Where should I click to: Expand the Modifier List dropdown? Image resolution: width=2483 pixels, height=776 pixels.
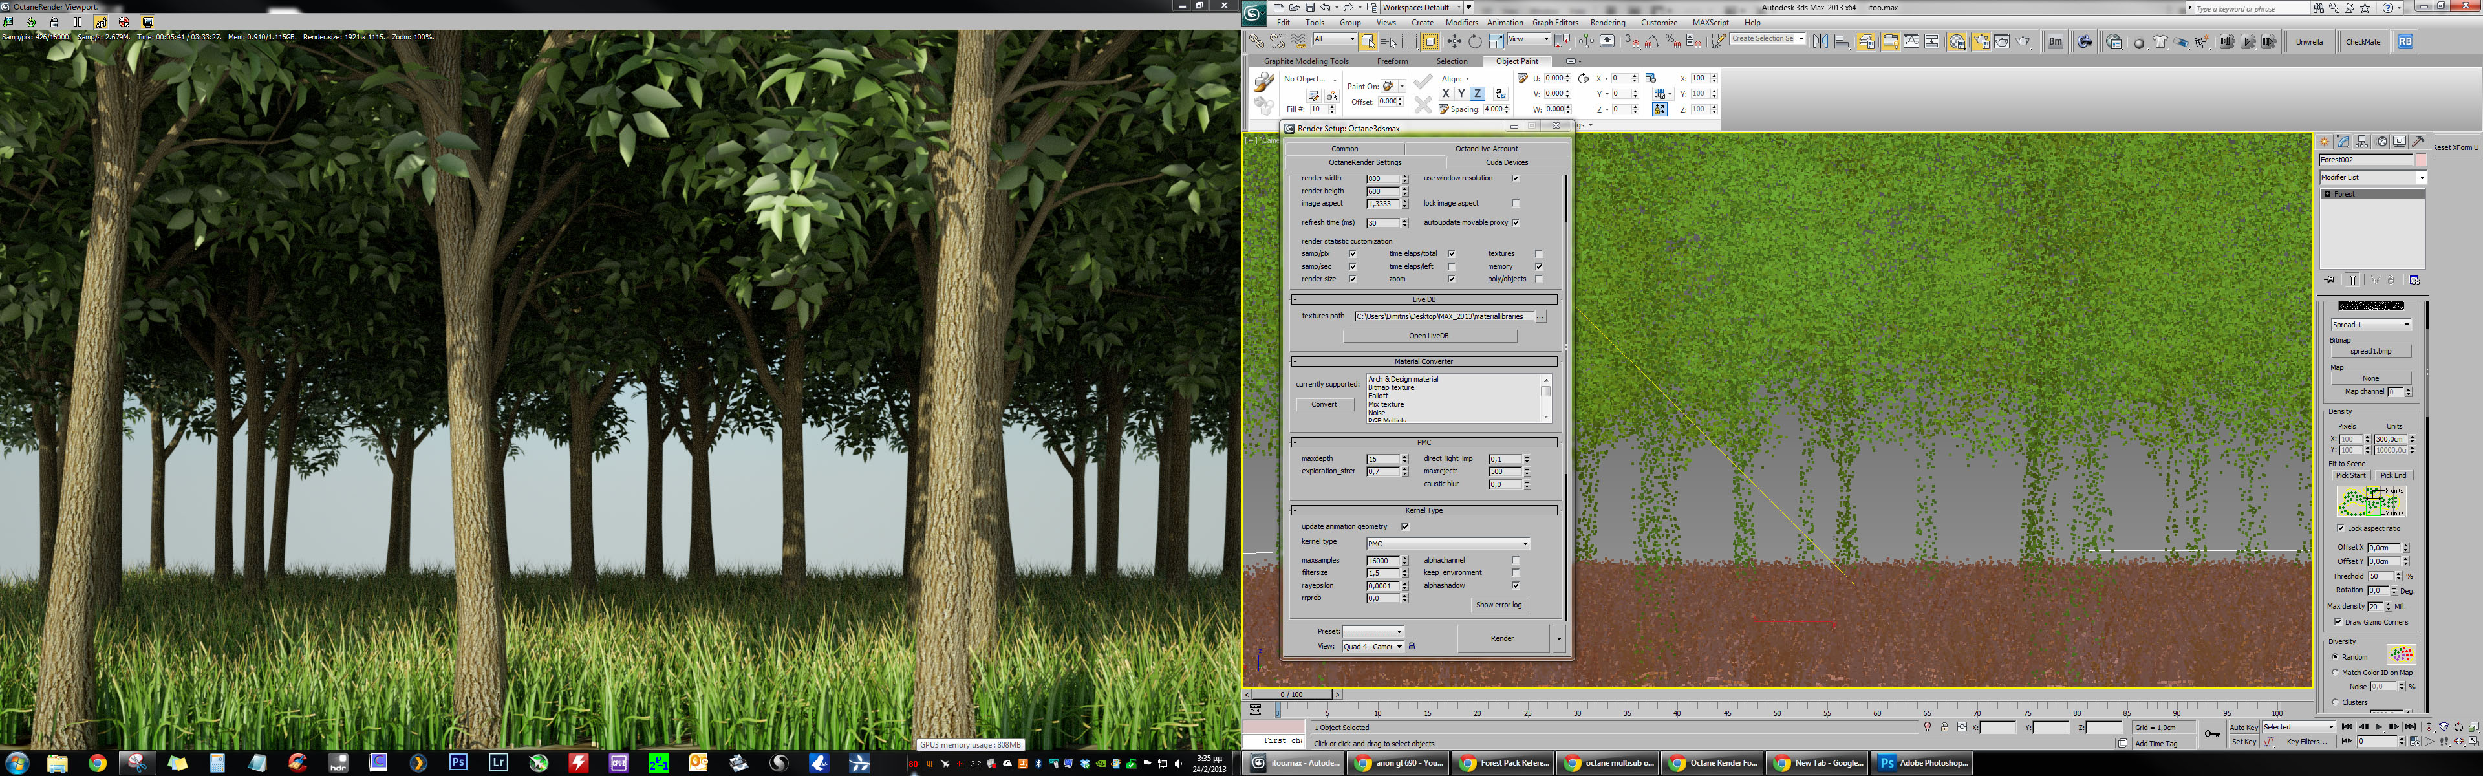click(2372, 177)
